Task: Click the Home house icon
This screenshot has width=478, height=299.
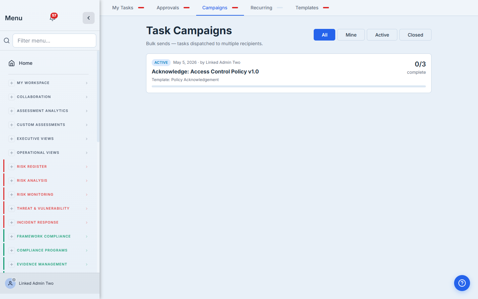Action: tap(12, 63)
